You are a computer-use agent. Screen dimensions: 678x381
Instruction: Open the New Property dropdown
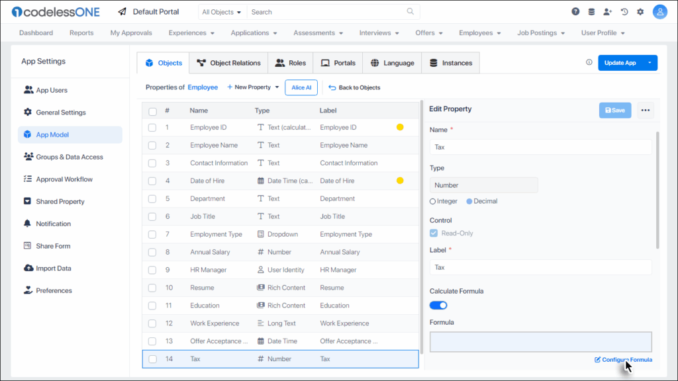[253, 87]
